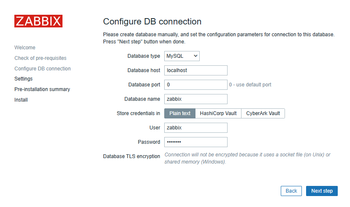Select Configure DB connection in sidebar
Screen dimensions: 350x207
click(42, 68)
